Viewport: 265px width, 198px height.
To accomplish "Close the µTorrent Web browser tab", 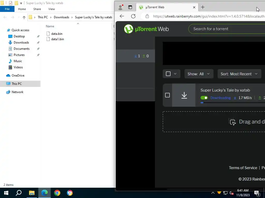I will (194, 7).
